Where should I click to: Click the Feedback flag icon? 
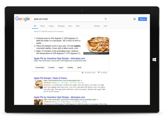coord(99,72)
